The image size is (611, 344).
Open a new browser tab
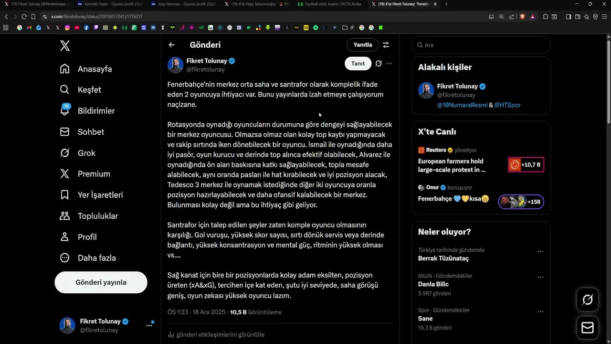point(446,4)
